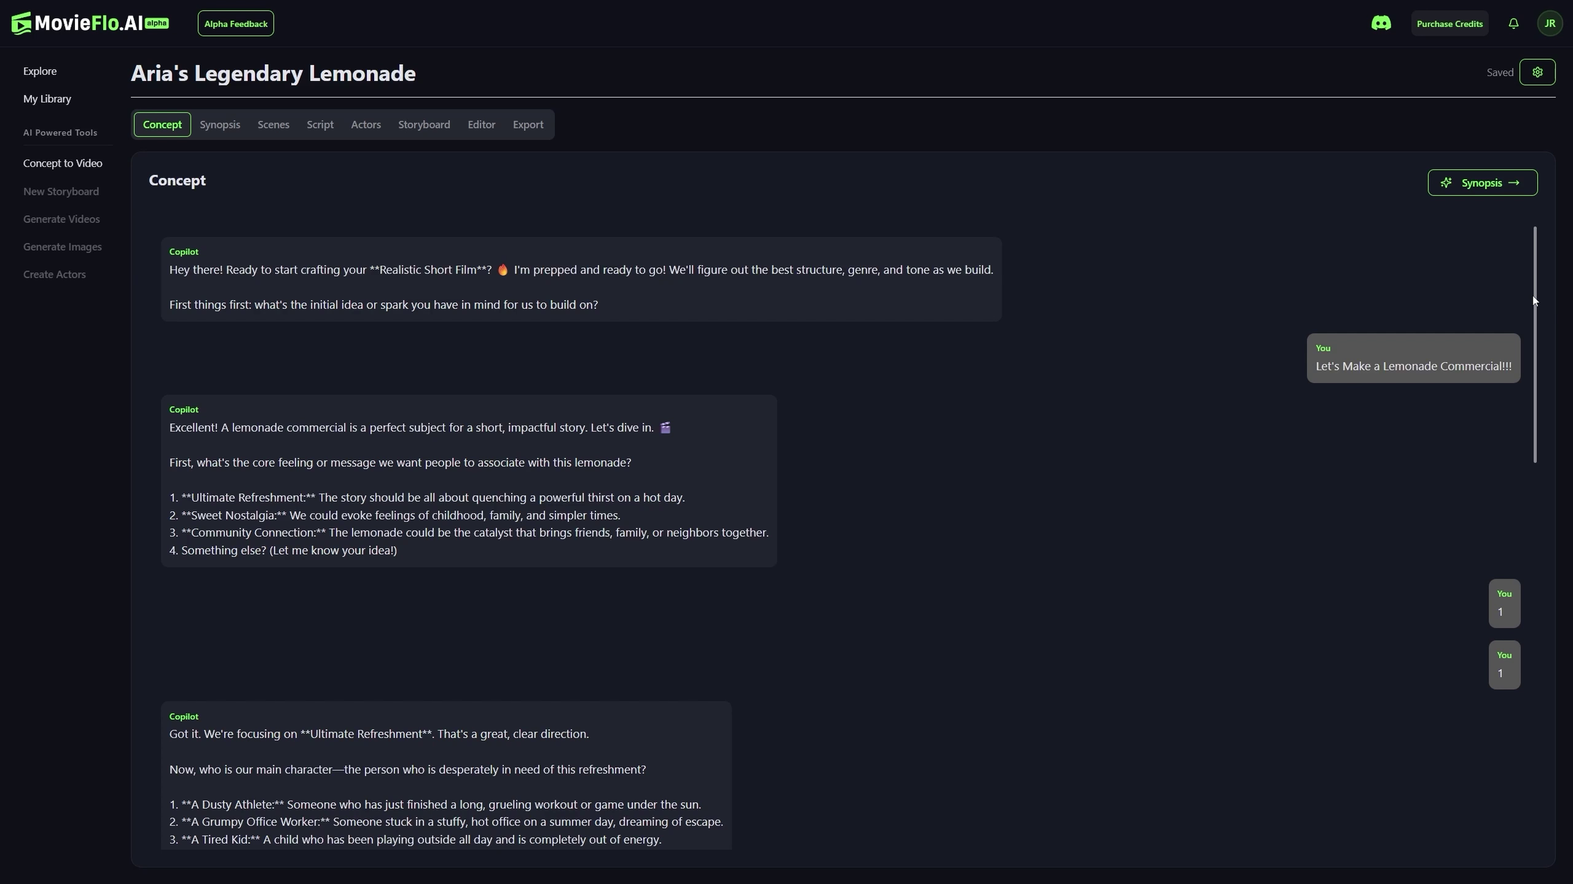1573x884 pixels.
Task: Open Explore in the sidebar
Action: coord(40,71)
